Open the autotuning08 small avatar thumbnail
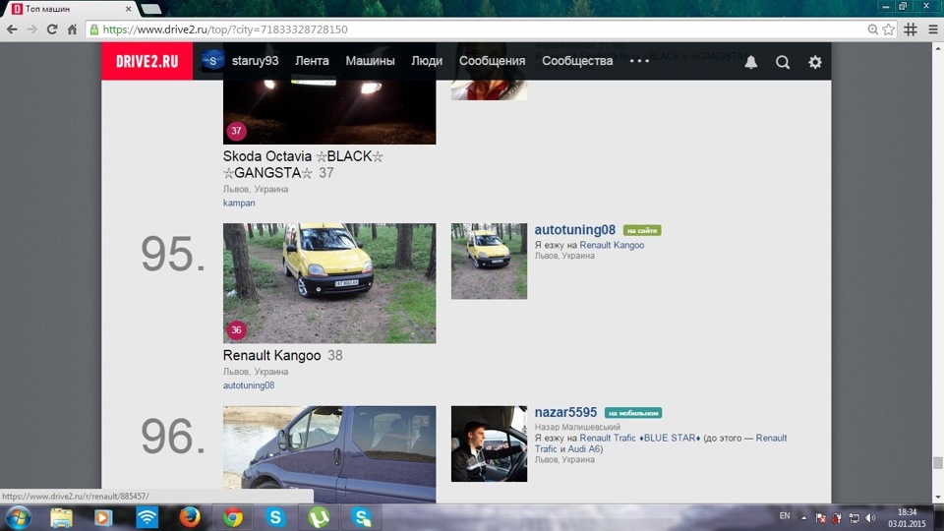Image resolution: width=944 pixels, height=531 pixels. pos(489,262)
